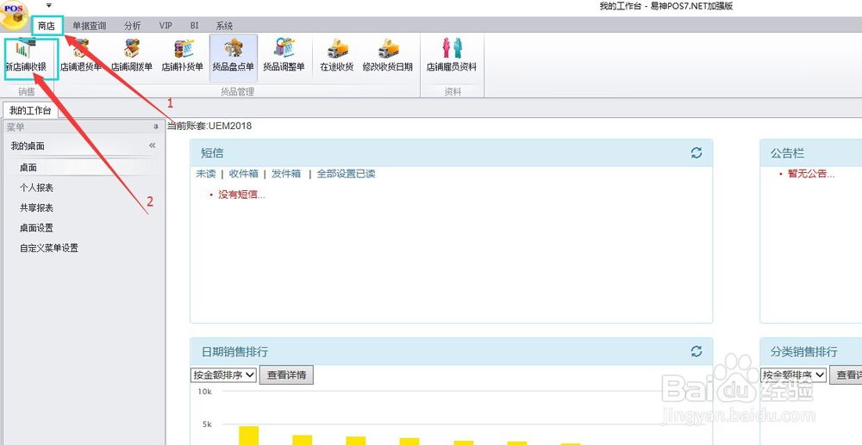Click the 公告栏 panel title

(x=787, y=153)
